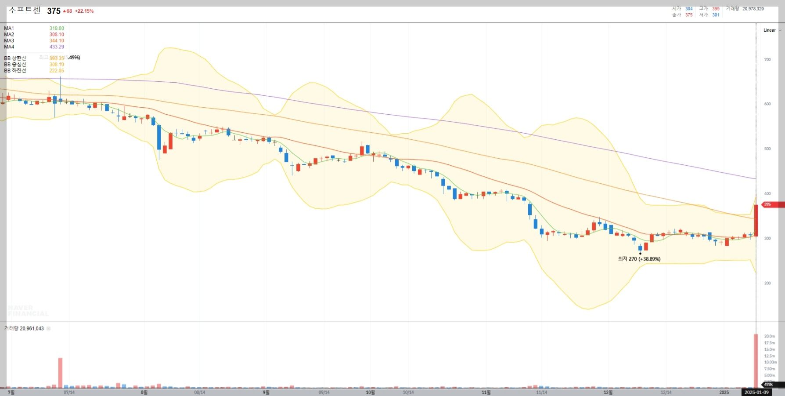Click the 07/14 date axis label
The image size is (785, 396).
[x=69, y=392]
